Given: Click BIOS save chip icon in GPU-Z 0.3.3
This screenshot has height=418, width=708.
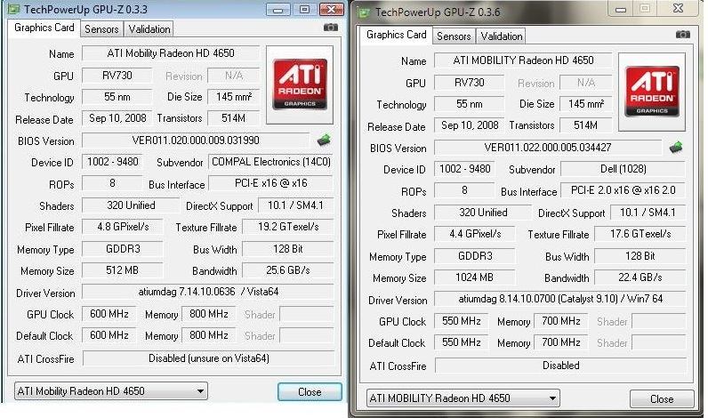Looking at the screenshot, I should tap(324, 141).
